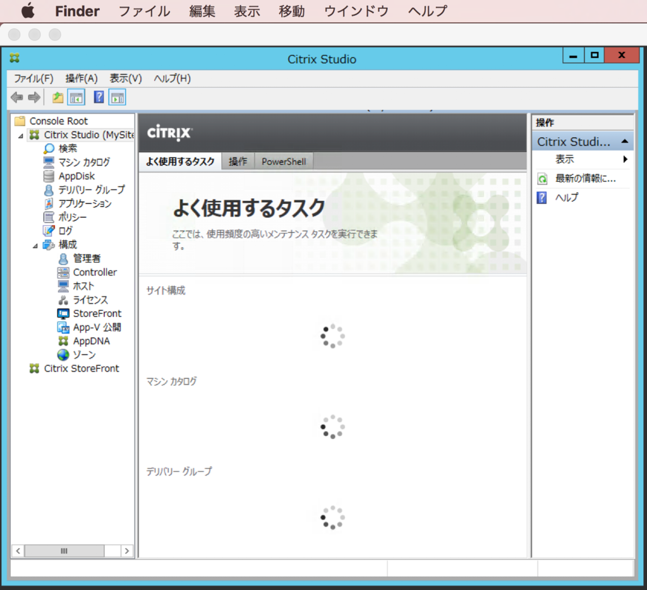This screenshot has height=590, width=647.
Task: Open the macOS ウインドウ menu
Action: [x=356, y=11]
